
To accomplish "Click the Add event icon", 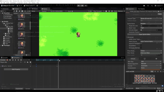I will [30, 62].
